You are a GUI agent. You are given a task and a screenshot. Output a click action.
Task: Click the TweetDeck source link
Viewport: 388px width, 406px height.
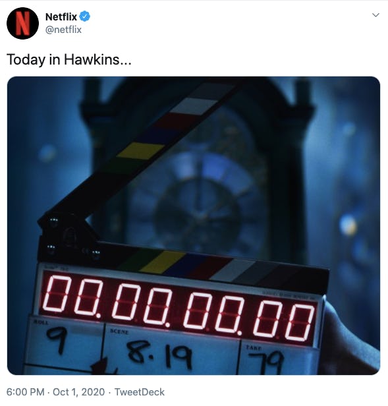(x=140, y=392)
